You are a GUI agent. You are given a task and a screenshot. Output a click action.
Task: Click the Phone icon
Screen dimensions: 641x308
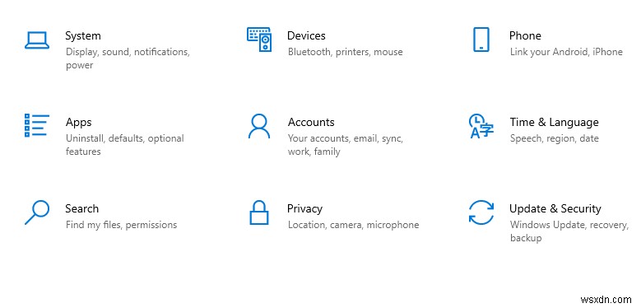[481, 40]
